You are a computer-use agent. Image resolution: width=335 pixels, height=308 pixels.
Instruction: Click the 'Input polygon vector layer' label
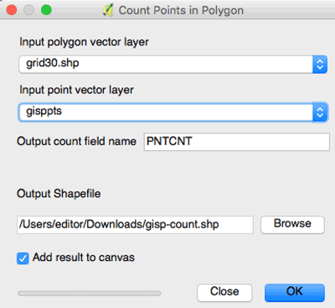(x=84, y=43)
